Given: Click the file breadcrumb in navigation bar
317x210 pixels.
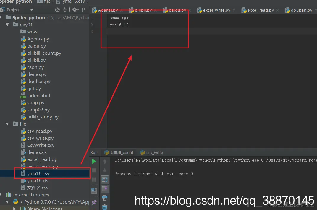Looking at the screenshot, I should pos(44,1).
